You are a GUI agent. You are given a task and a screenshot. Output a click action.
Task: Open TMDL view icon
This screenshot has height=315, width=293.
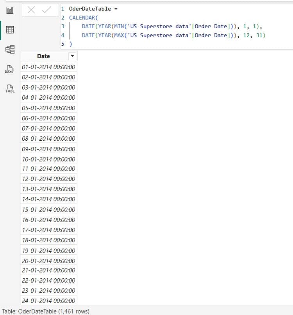tap(10, 89)
